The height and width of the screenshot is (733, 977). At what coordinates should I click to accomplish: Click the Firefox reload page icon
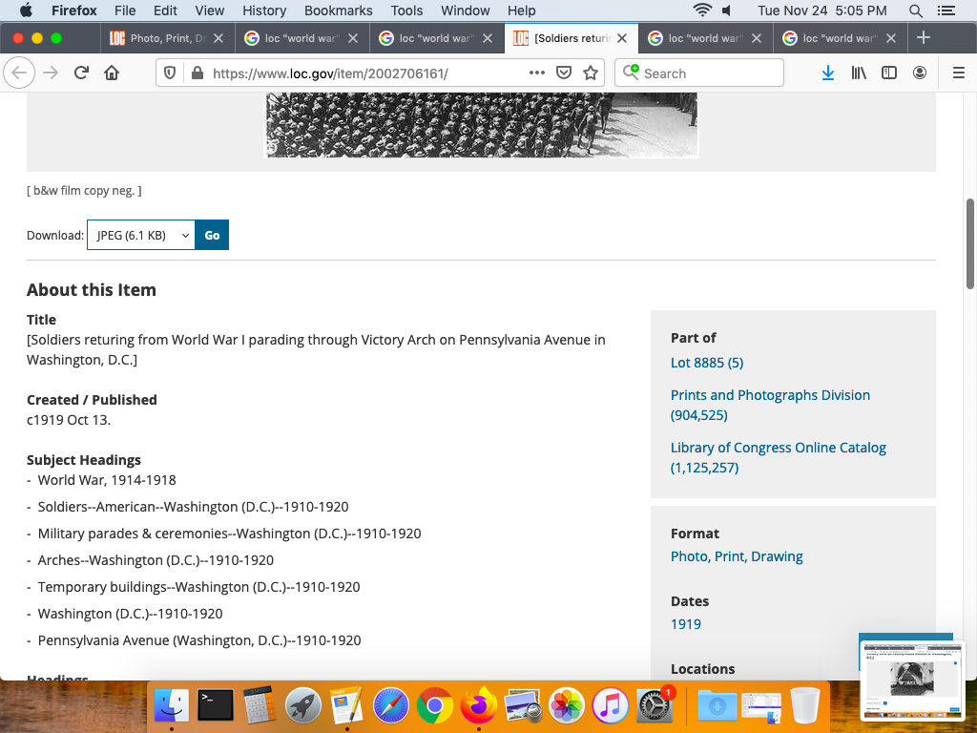[x=82, y=73]
